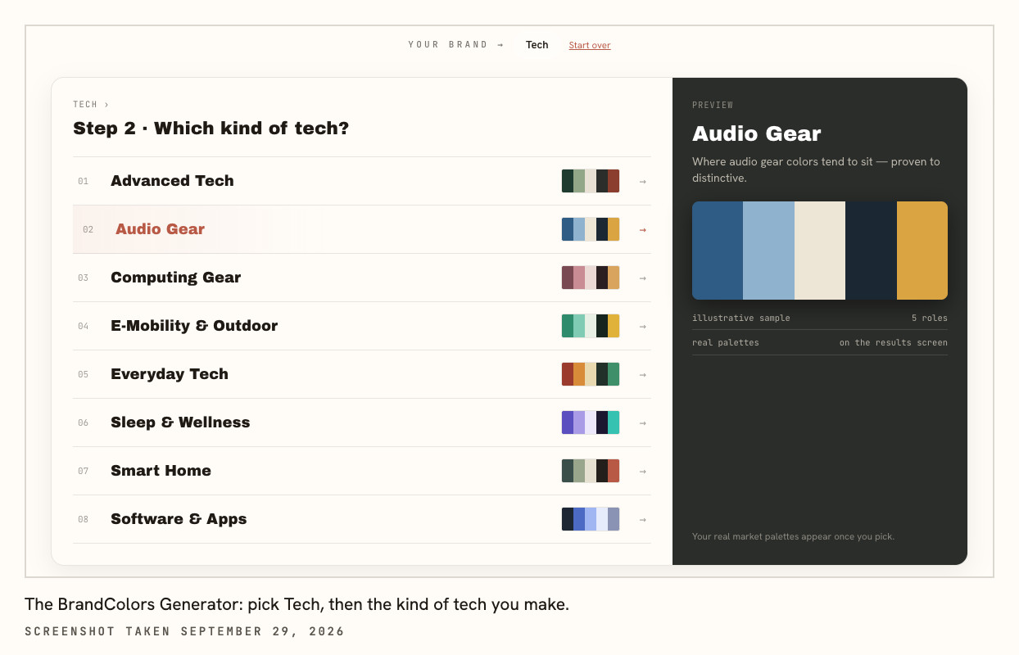The height and width of the screenshot is (655, 1019).
Task: Pick Sleep & Wellness category
Action: tap(362, 422)
